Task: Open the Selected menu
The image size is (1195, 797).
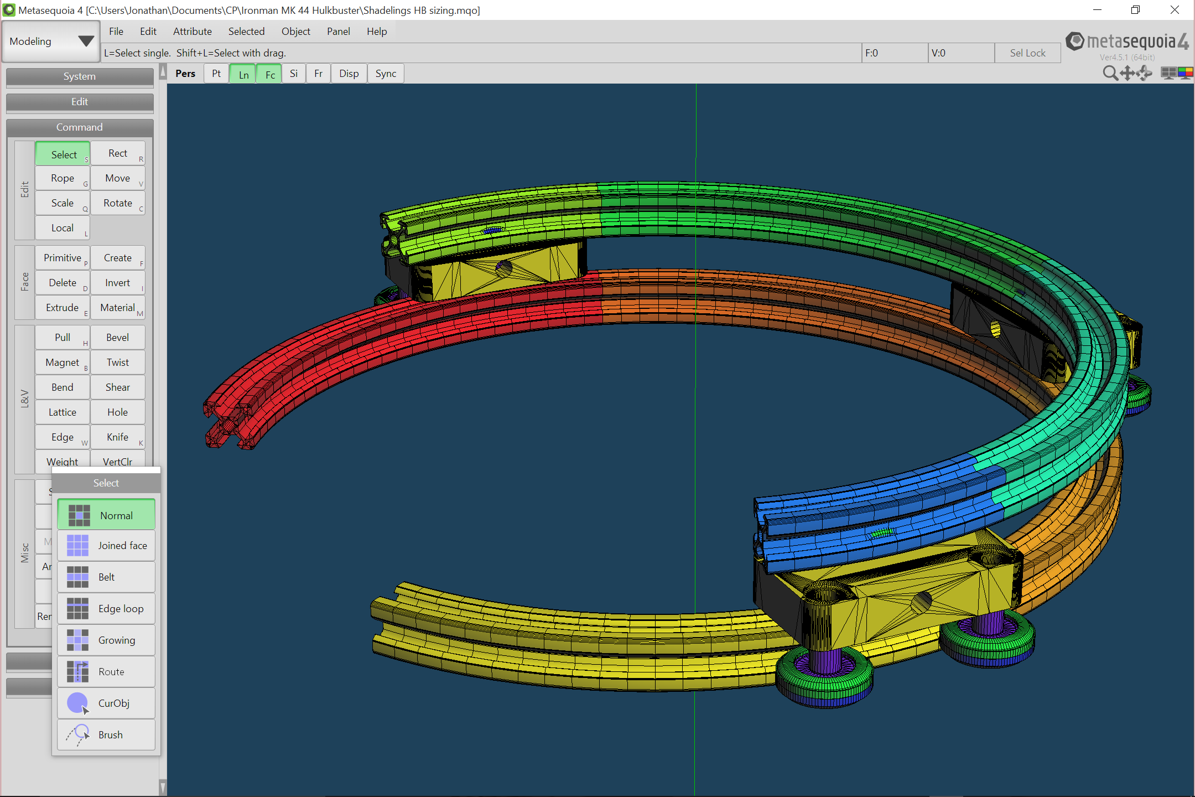Action: click(x=247, y=32)
